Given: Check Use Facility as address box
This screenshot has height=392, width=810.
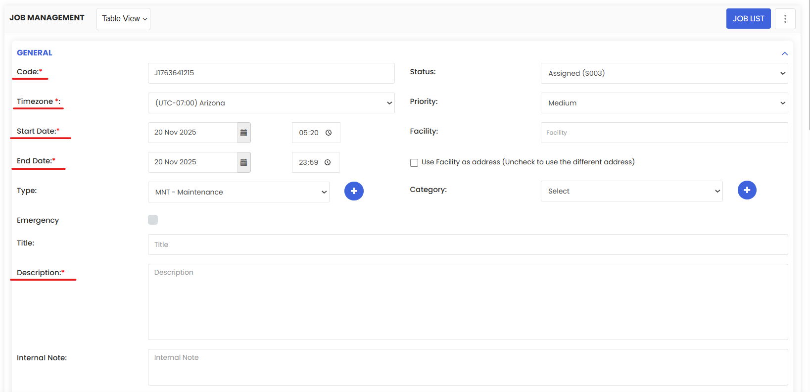Looking at the screenshot, I should click(x=414, y=163).
